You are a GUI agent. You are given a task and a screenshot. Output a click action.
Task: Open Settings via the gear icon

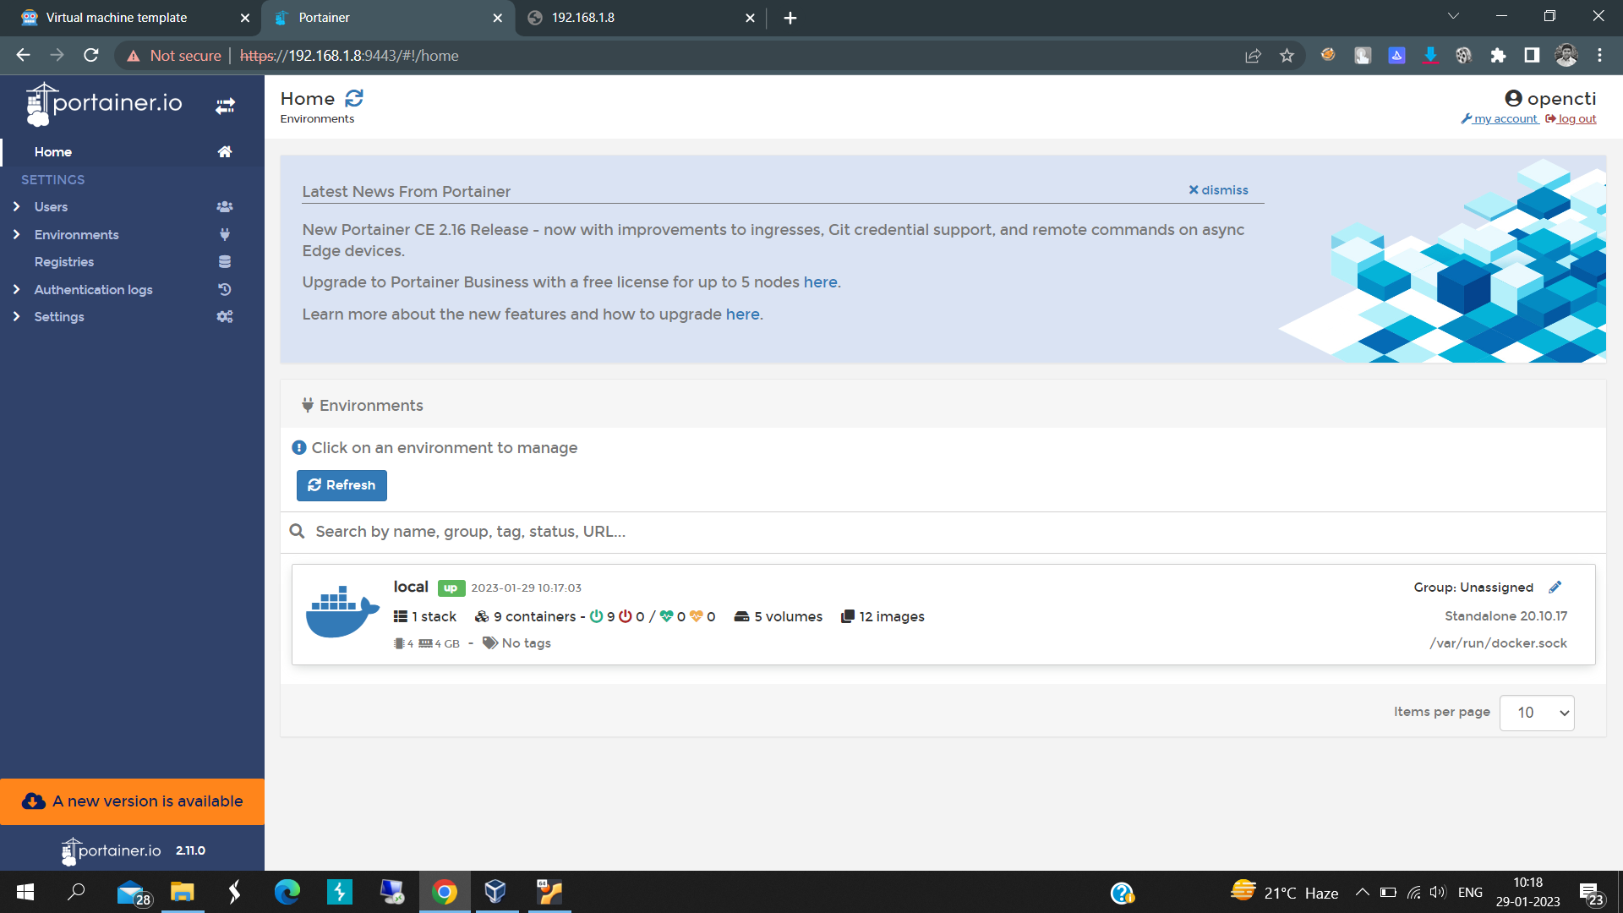[224, 316]
